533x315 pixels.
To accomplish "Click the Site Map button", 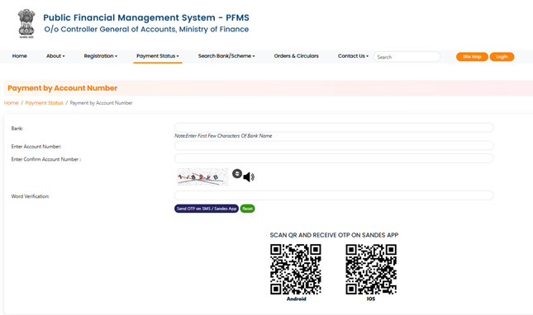I will tap(472, 57).
